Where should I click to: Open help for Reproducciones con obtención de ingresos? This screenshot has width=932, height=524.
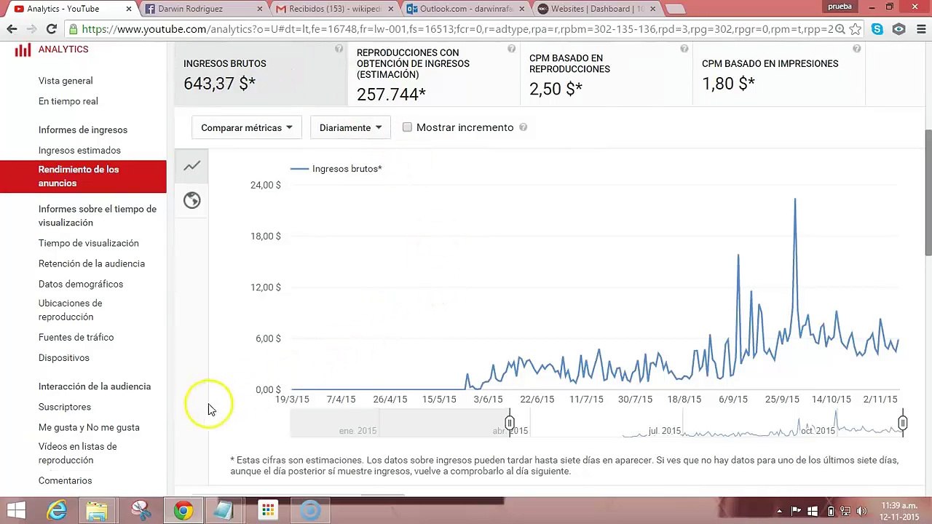click(511, 49)
